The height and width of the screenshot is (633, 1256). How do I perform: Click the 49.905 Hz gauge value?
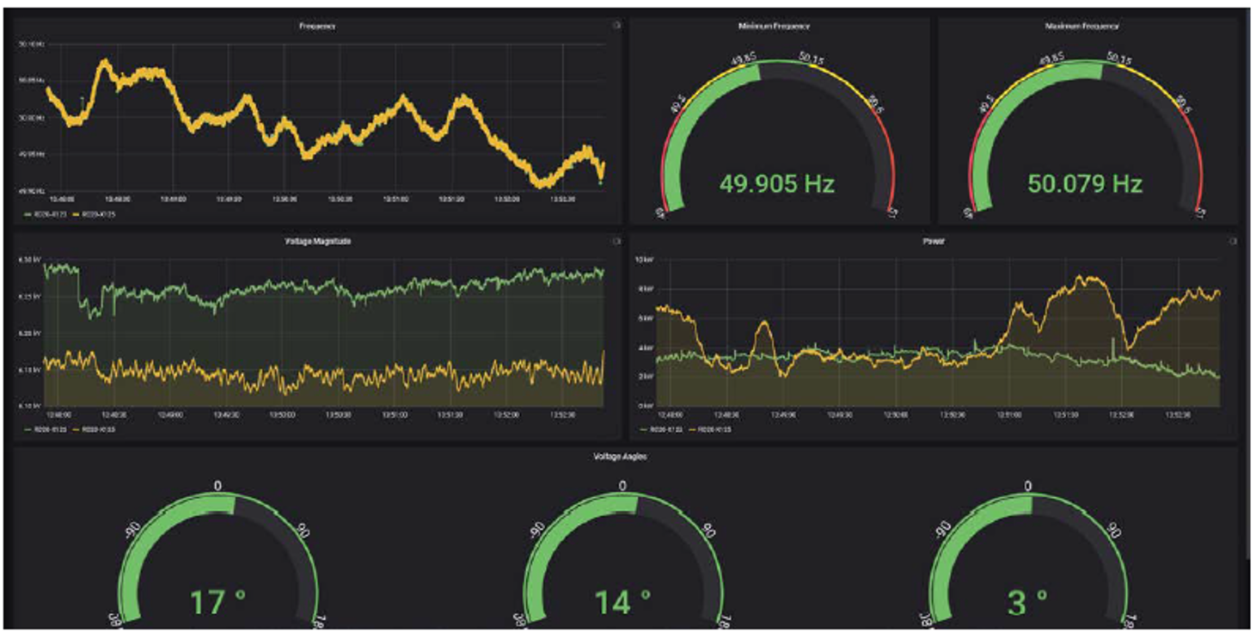pyautogui.click(x=777, y=184)
